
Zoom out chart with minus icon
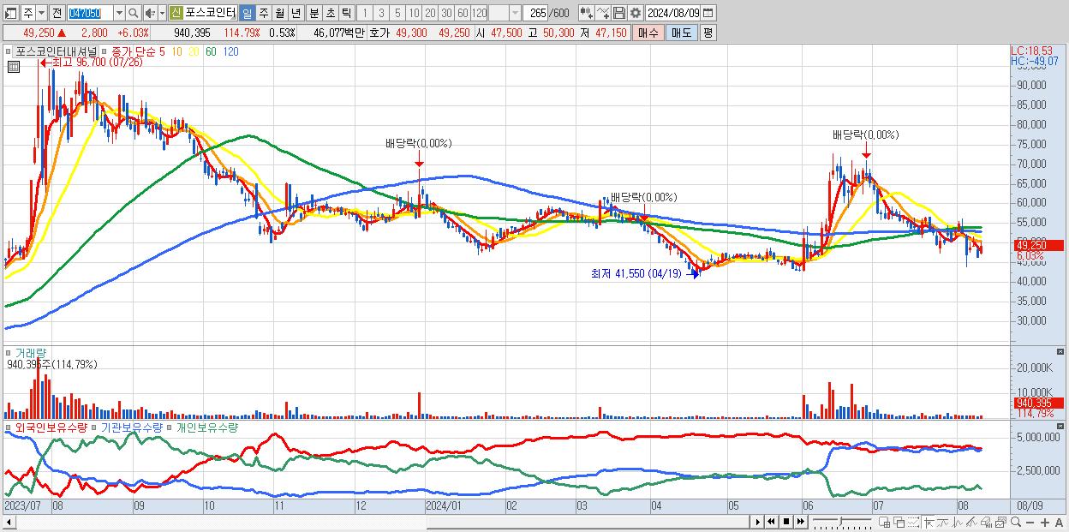[1030, 522]
